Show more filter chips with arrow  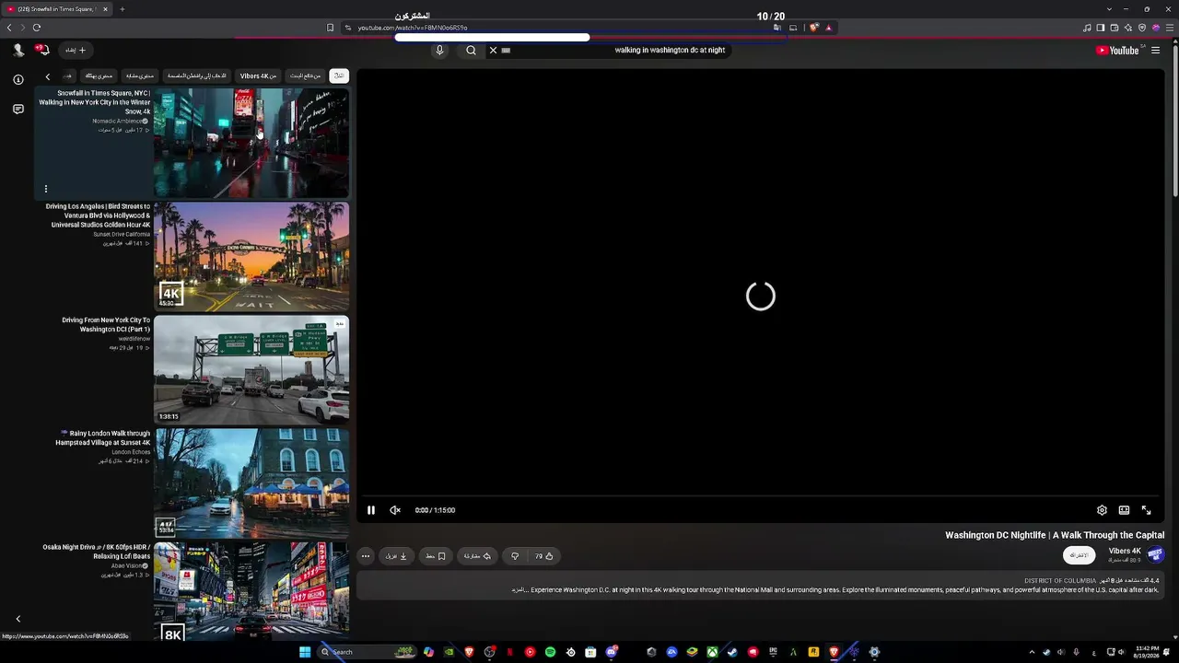coord(48,76)
